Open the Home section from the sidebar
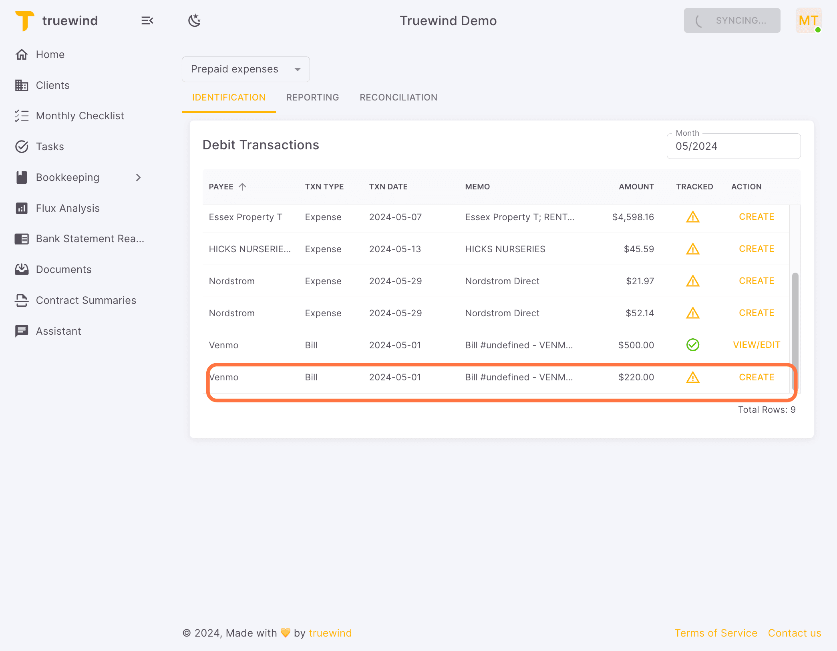The width and height of the screenshot is (837, 651). tap(50, 54)
